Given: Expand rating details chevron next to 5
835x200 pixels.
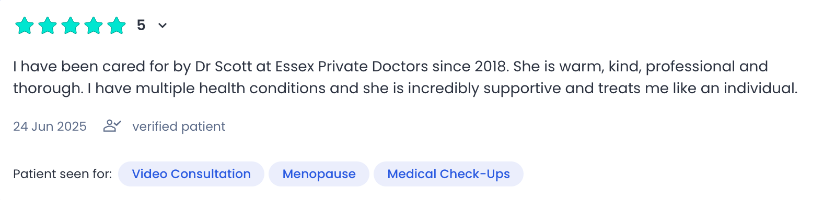Looking at the screenshot, I should point(163,26).
